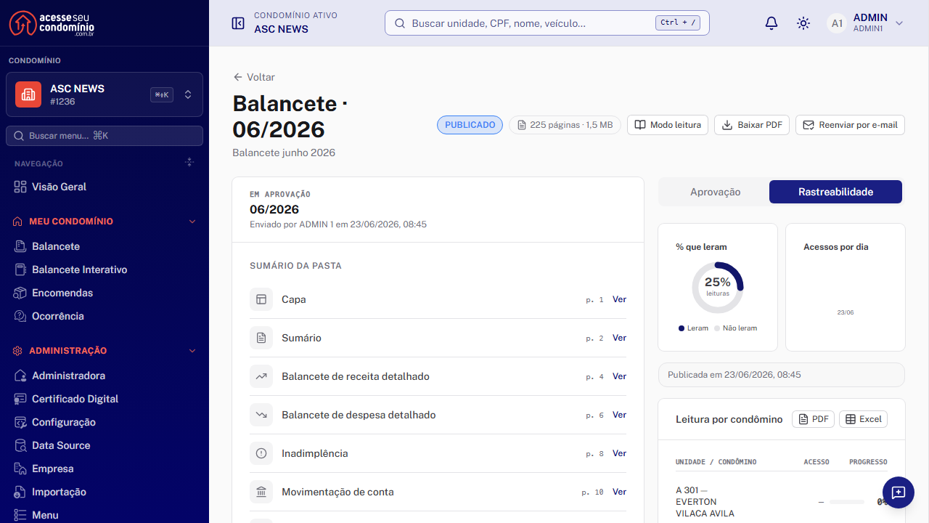
Task: Click Publicada em 23/06/2026, 08:45 text
Action: coord(734,375)
